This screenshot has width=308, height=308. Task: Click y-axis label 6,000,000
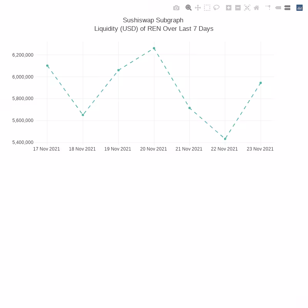tap(23, 77)
